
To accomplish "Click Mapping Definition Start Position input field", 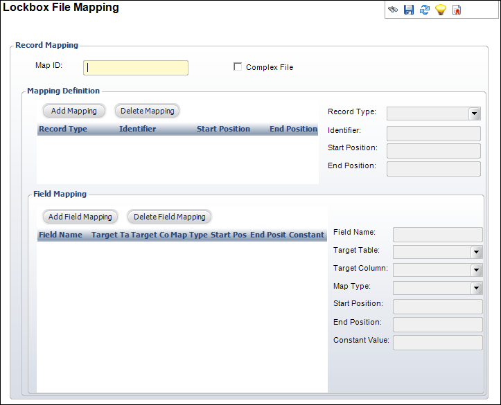I will tap(434, 151).
